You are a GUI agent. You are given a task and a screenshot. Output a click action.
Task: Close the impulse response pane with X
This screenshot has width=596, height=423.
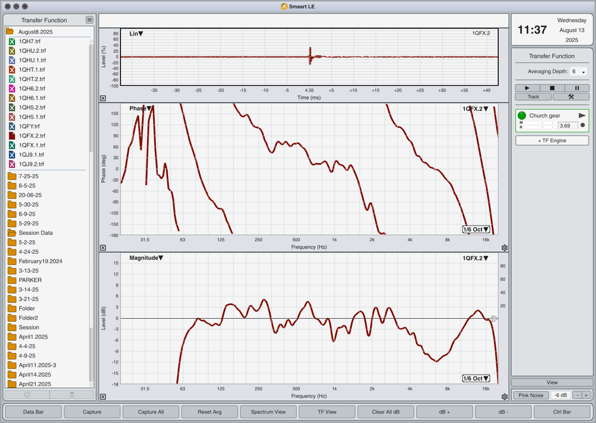coord(103,98)
